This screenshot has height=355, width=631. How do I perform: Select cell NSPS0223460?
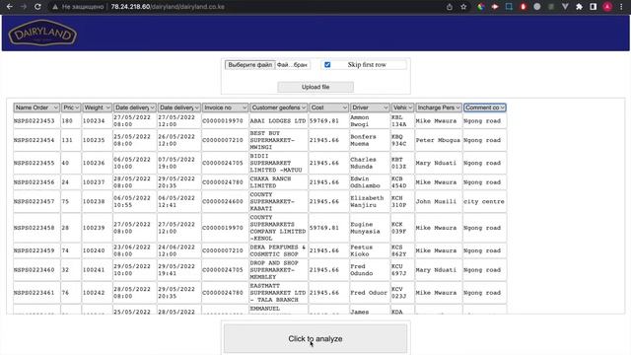36,269
